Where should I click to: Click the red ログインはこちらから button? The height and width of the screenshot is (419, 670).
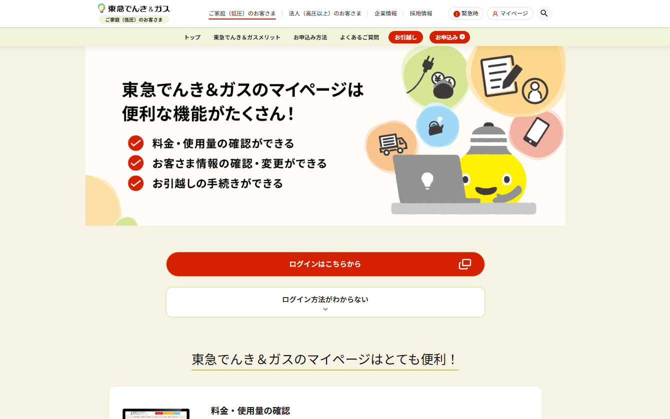coord(325,264)
